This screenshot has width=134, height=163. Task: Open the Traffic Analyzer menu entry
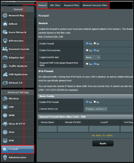point(18,66)
